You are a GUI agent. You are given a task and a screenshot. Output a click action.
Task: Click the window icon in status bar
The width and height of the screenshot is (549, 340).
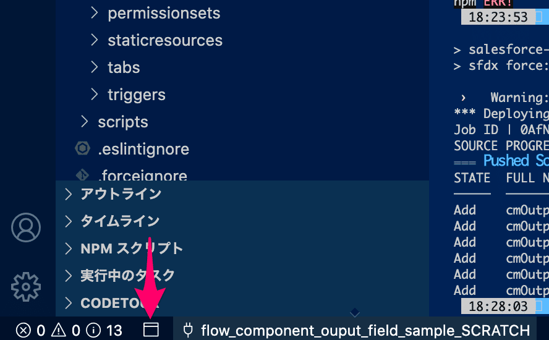click(x=151, y=330)
